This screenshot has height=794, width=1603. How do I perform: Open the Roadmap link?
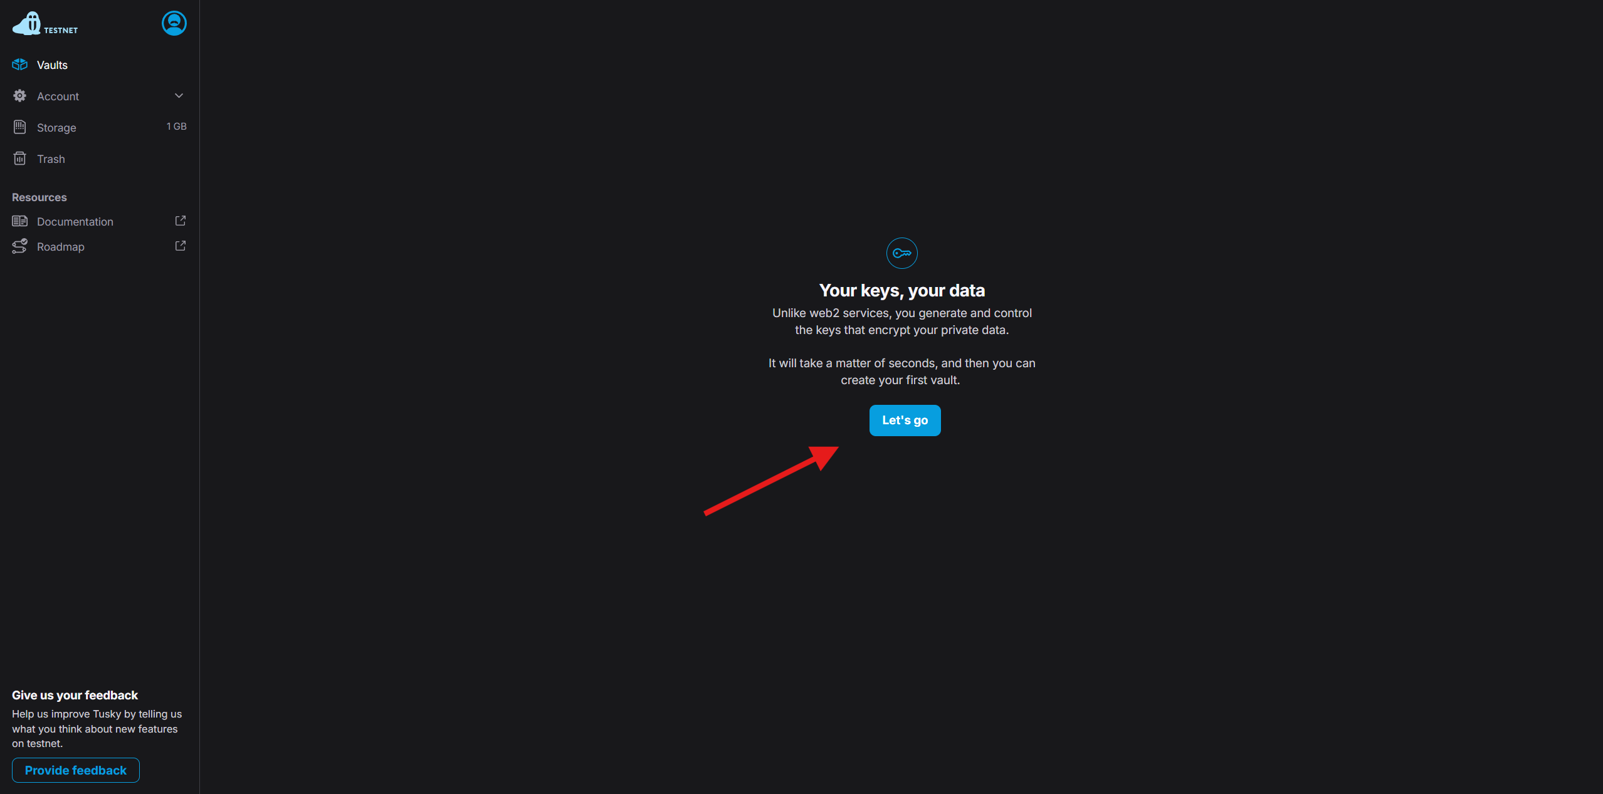(x=100, y=247)
